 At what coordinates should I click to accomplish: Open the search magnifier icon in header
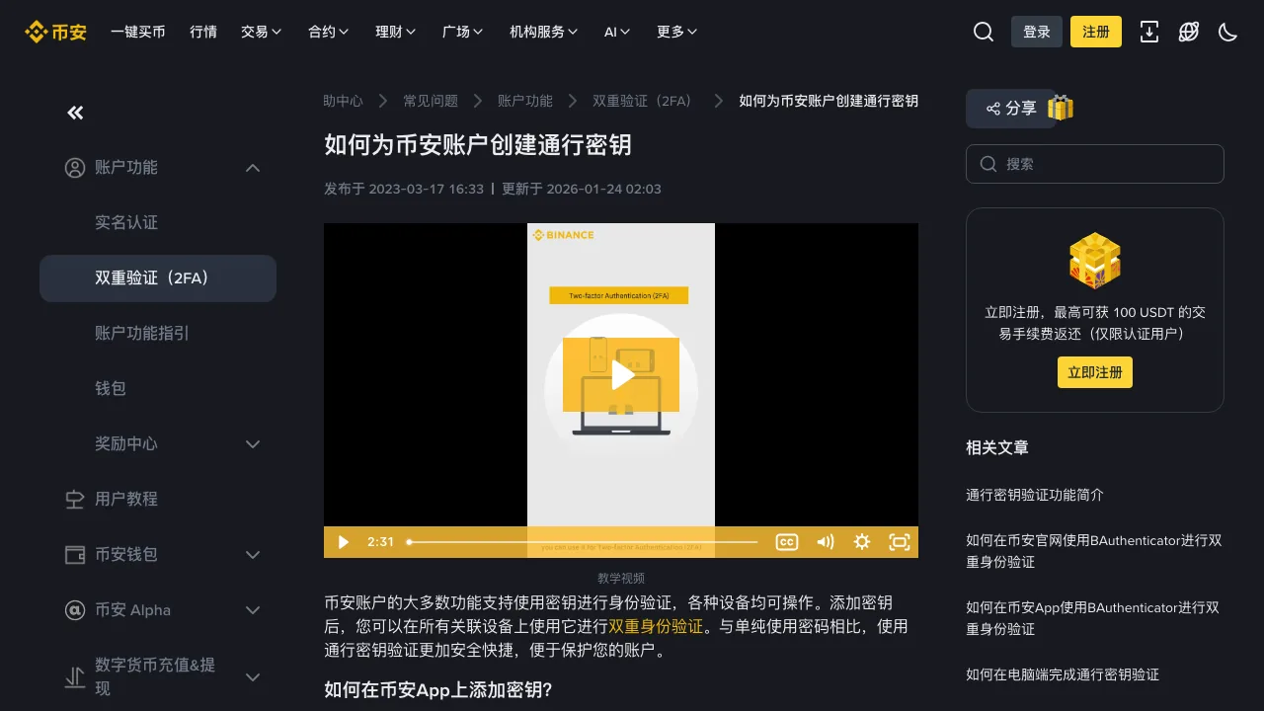(x=984, y=32)
